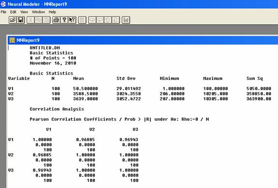Image resolution: width=278 pixels, height=188 pixels.
Task: Click correlation value 0.96943 in V3 row
Action: tap(42, 170)
